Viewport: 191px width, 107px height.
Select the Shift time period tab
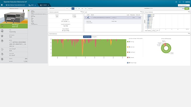point(67,9)
